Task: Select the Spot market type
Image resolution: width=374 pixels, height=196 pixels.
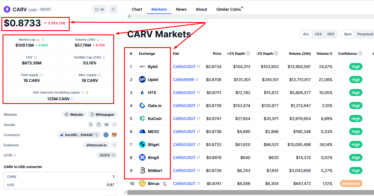Action: (x=348, y=34)
